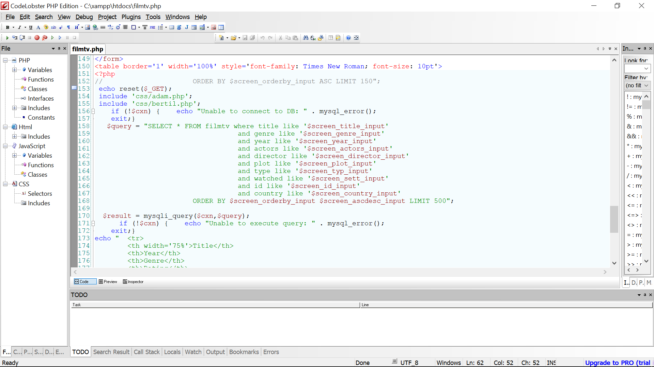Switch editor to Inspector mode
654x367 pixels.
click(x=133, y=282)
